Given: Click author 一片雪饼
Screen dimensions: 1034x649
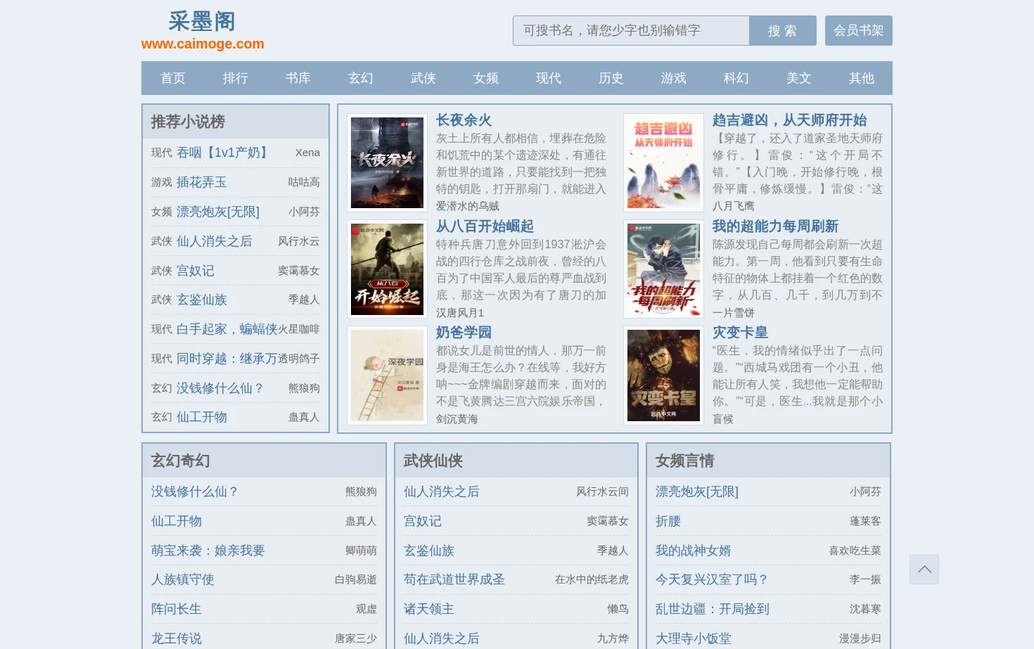Looking at the screenshot, I should click(x=734, y=313).
